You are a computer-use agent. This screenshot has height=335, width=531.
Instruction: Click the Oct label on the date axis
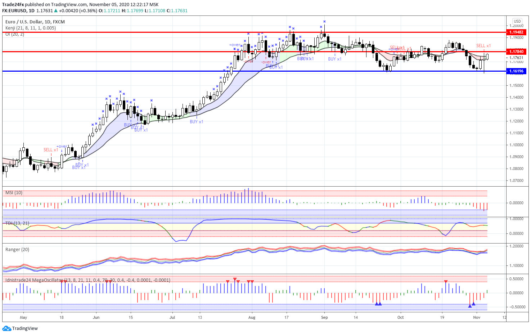[401, 317]
